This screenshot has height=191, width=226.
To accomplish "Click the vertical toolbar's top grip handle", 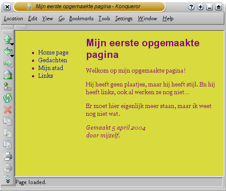I will point(8,32).
